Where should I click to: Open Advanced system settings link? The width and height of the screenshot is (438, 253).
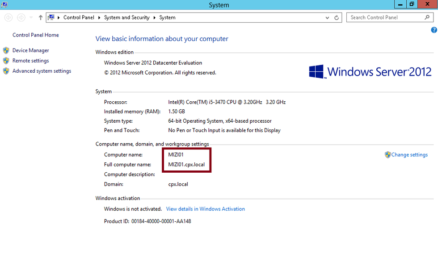pyautogui.click(x=42, y=71)
